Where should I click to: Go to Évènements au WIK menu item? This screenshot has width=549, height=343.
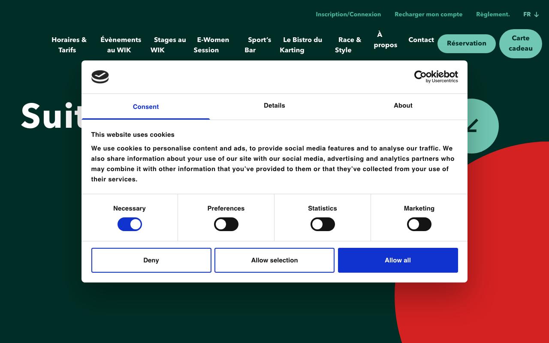121,45
